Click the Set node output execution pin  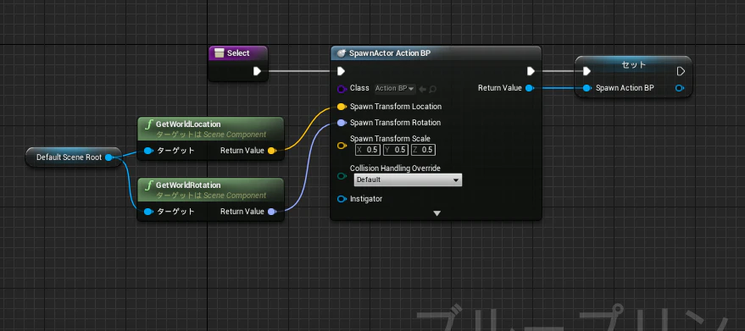click(x=681, y=71)
